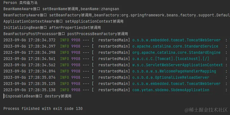Click timestamp 17:28:35.138 log entry
The image size is (230, 115).
[29, 90]
